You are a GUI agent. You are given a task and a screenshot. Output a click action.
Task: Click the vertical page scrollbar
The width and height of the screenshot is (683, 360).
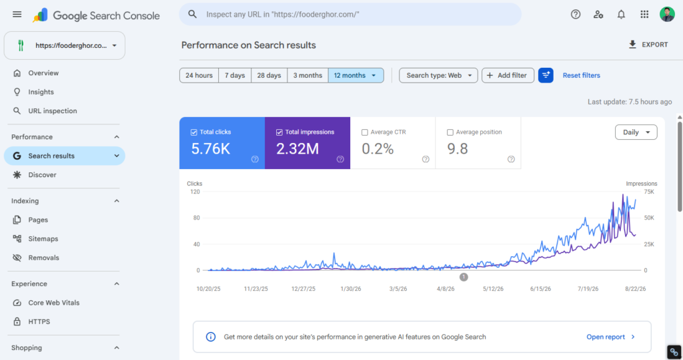pyautogui.click(x=680, y=168)
